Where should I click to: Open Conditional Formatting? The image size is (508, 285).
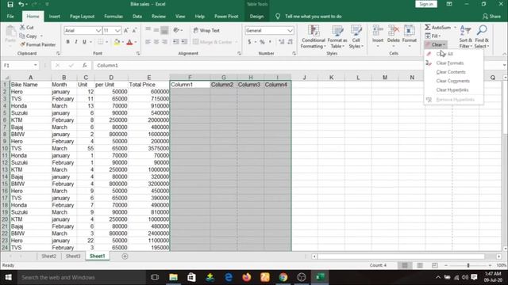[313, 37]
